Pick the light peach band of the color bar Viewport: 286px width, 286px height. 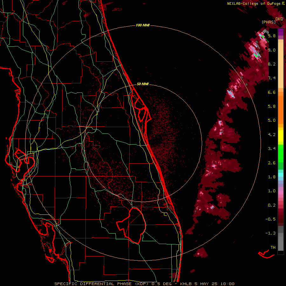click(x=281, y=65)
